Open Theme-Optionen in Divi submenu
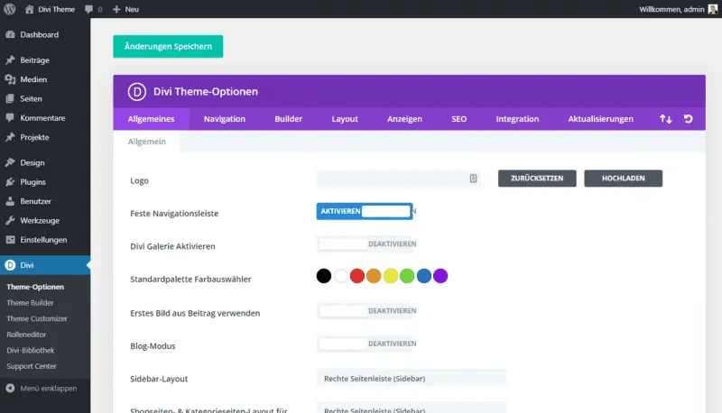 tap(35, 287)
